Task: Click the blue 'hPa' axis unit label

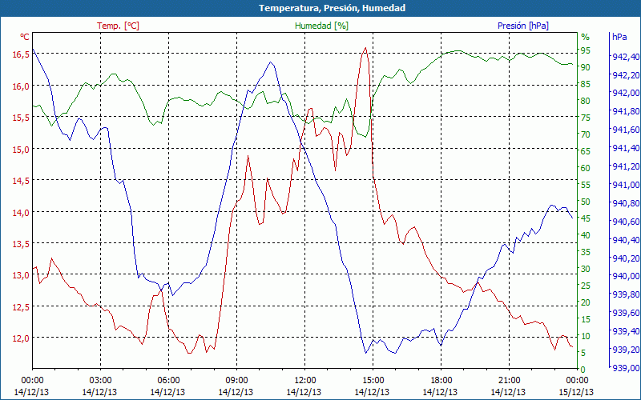Action: pos(619,37)
